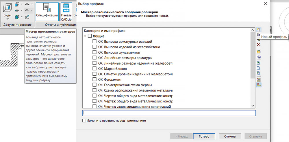Click the New profile icon
289x142 pixels.
(x=259, y=30)
